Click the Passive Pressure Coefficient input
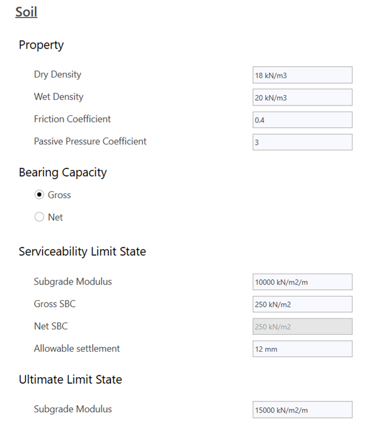This screenshot has width=369, height=433. click(302, 143)
